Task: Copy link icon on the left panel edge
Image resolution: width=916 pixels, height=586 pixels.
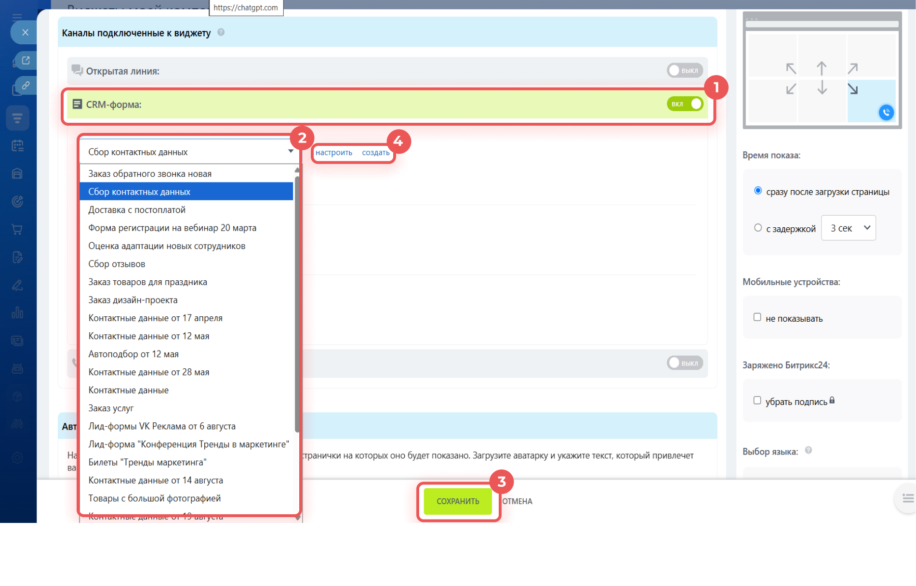Action: [26, 85]
